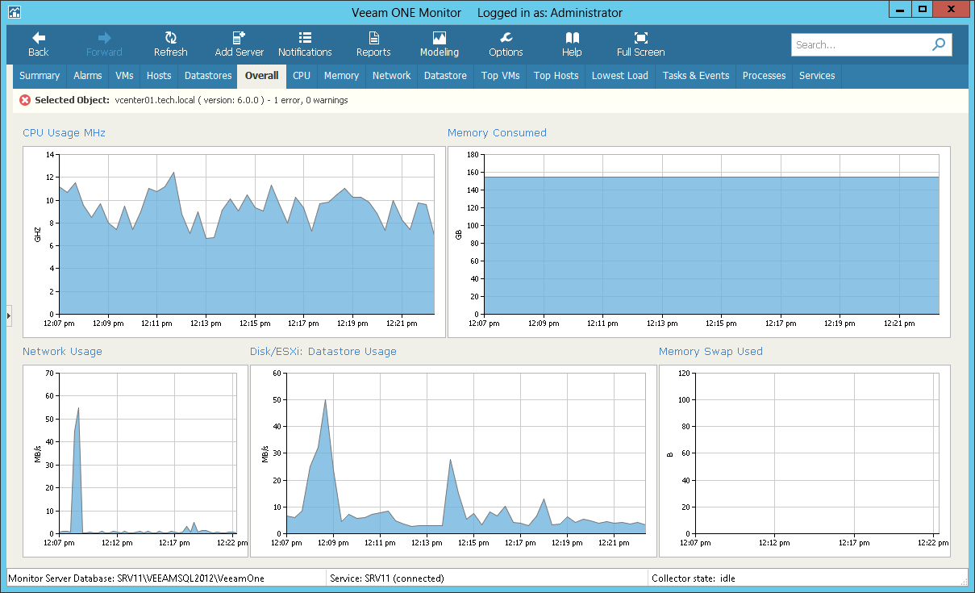
Task: Open the Reports toolbar item
Action: pos(373,44)
